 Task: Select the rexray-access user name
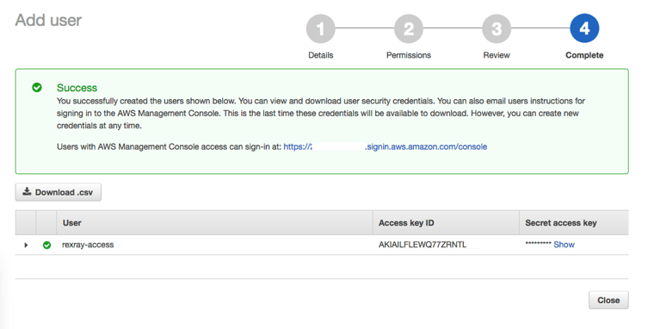[x=88, y=245]
